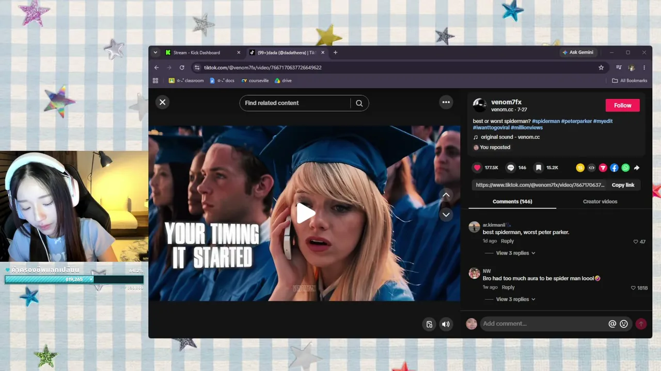Open the media control icon in Chrome's toolbar
Screen dimensions: 661x371
(619, 68)
